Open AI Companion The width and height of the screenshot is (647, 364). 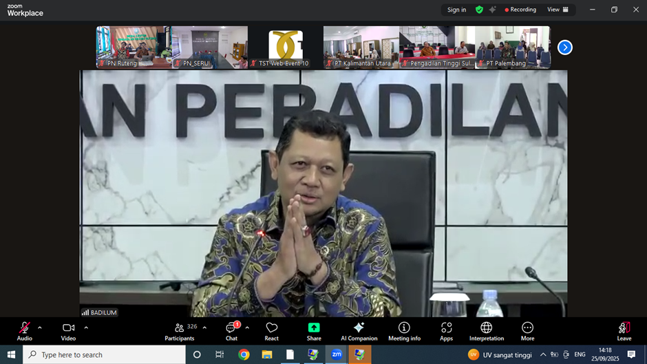coord(359,331)
